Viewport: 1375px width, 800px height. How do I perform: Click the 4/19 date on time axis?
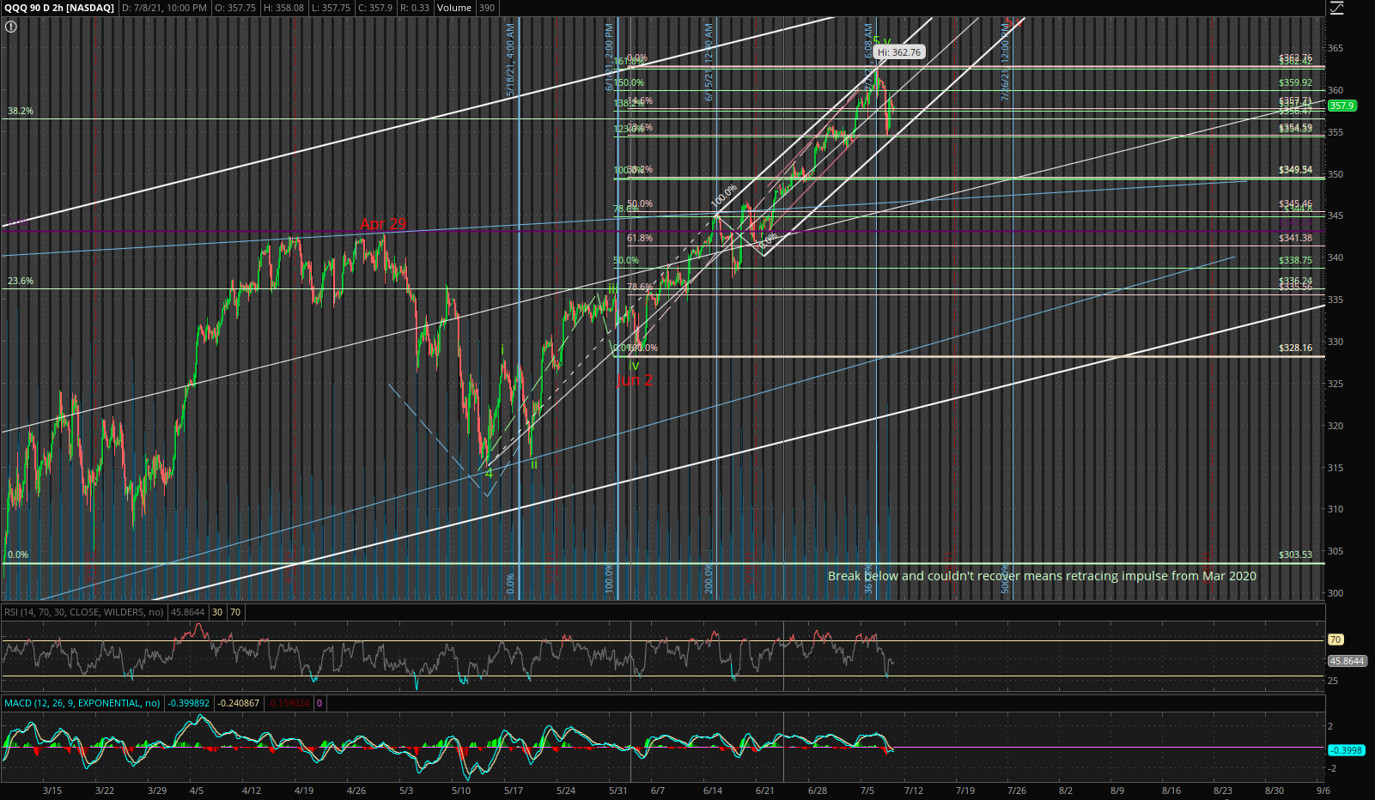click(304, 791)
